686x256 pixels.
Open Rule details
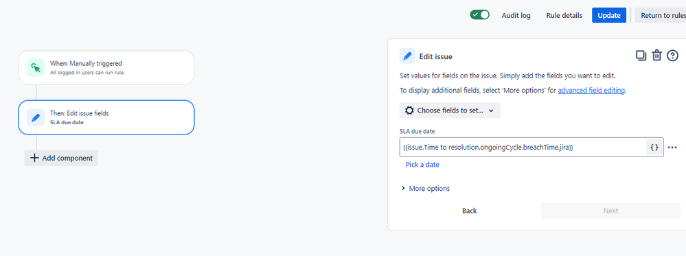564,15
